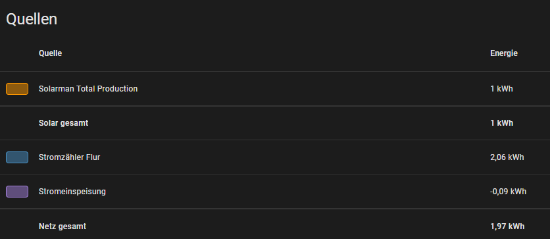Image resolution: width=550 pixels, height=239 pixels.
Task: Click empty space in Stromzähler Flur row
Action: coord(295,157)
